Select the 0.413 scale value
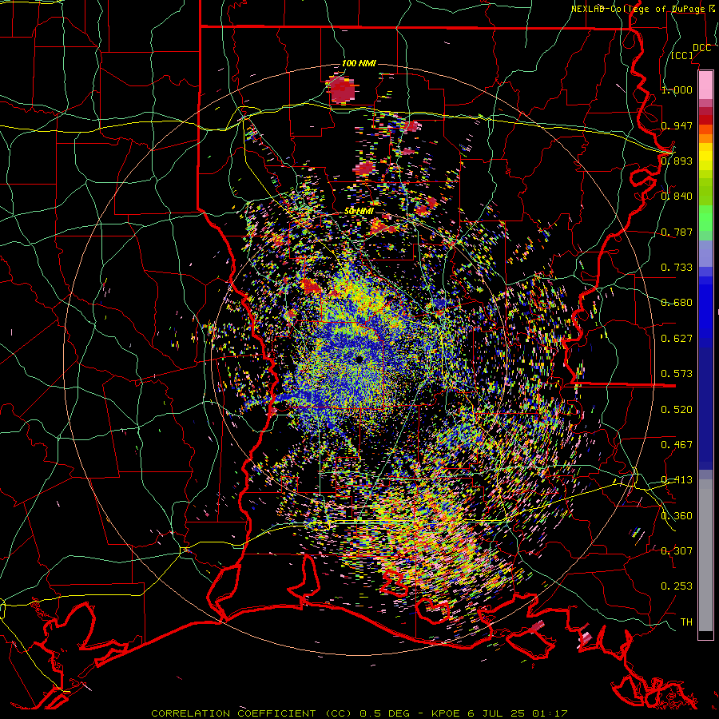Screen dimensions: 719x719 [677, 479]
